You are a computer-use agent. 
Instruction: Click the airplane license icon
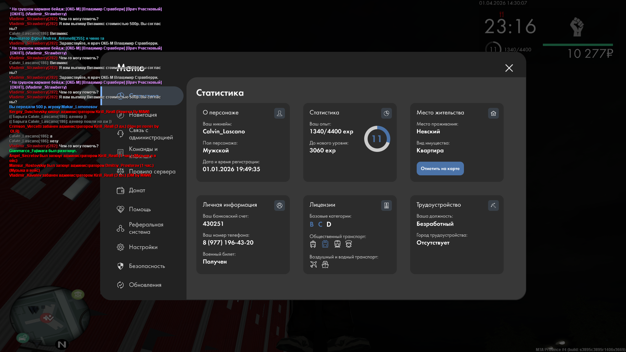[x=313, y=265]
